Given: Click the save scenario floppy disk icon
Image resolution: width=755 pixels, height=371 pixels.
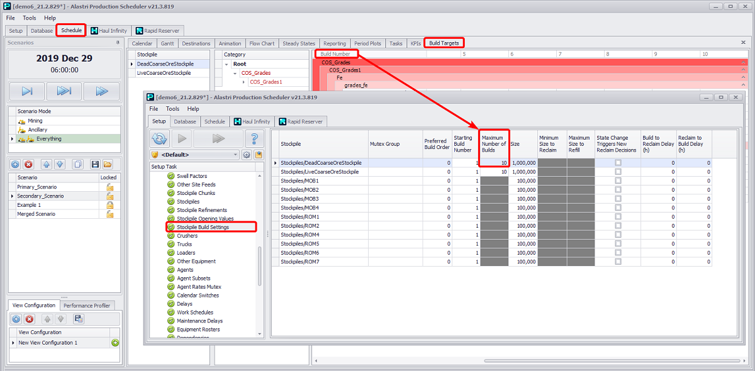Looking at the screenshot, I should (95, 164).
